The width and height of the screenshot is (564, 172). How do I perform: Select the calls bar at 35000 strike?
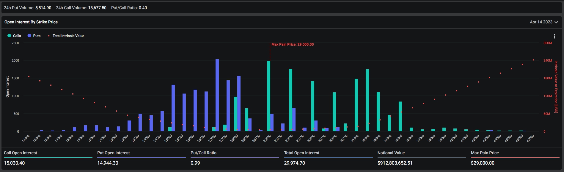400,116
